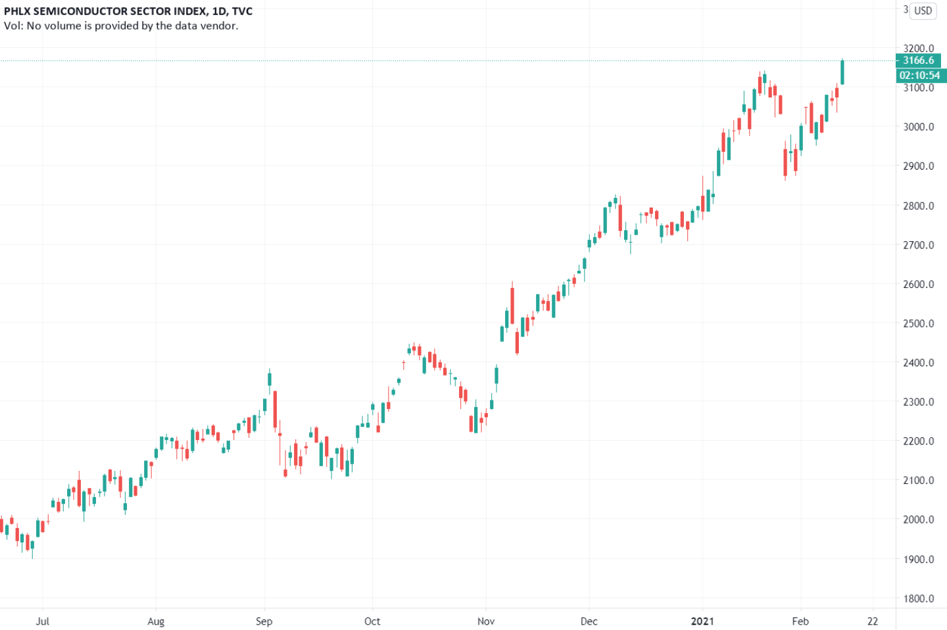The image size is (947, 630).
Task: Click the 3200.0 price scale label
Action: click(919, 48)
